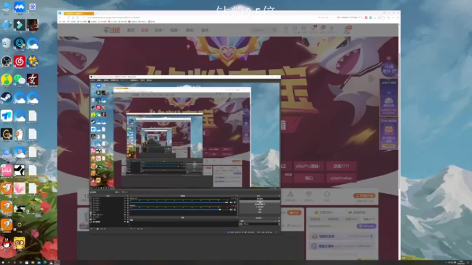Click the 7777 streamer tag button
This screenshot has height=265, width=472.
point(341,166)
